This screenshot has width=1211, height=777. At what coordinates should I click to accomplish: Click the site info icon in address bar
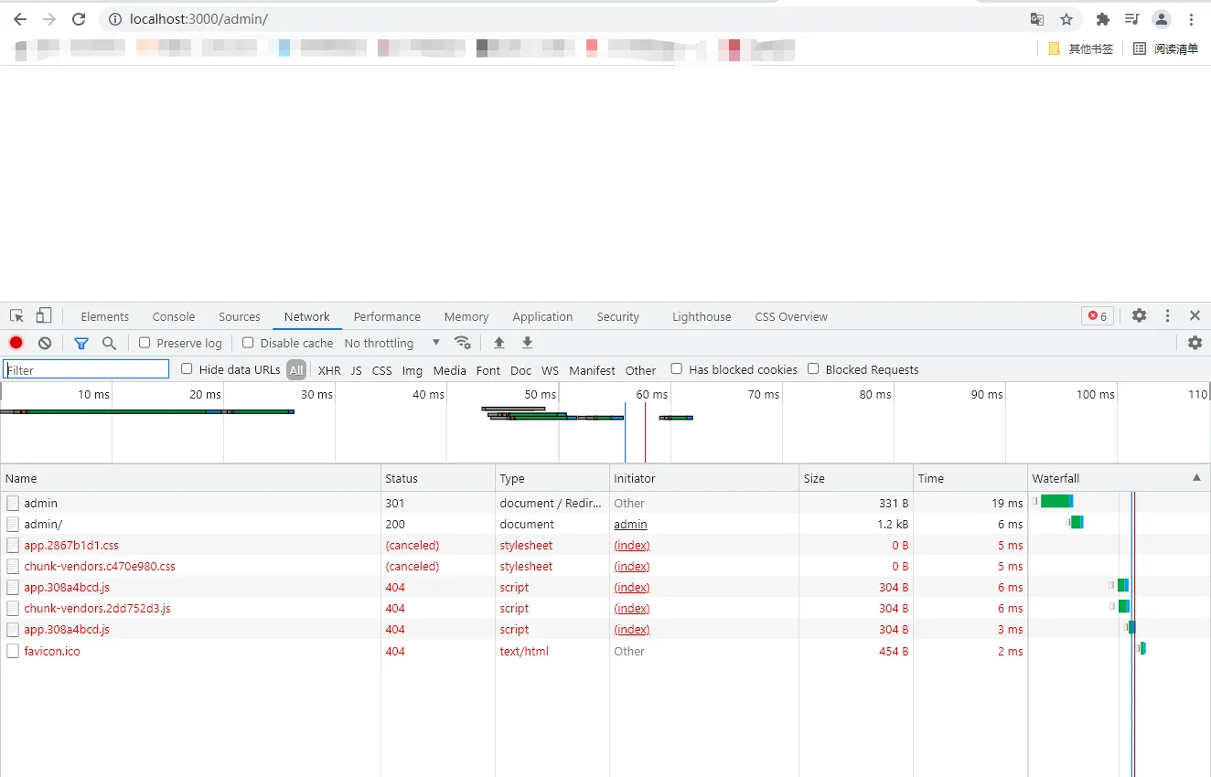point(114,19)
